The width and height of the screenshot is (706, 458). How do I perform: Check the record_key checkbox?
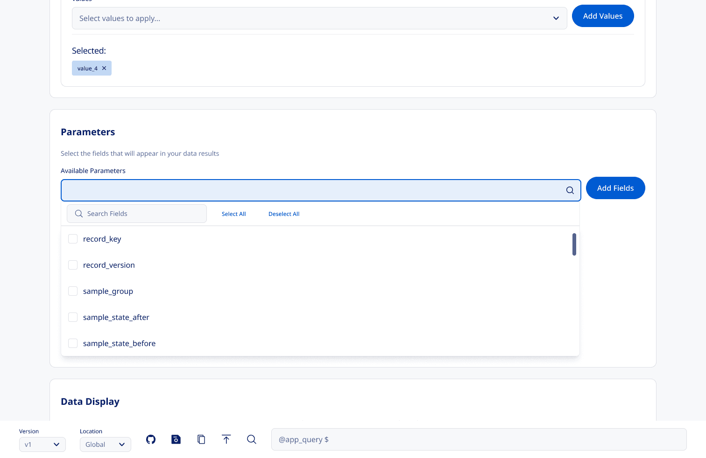pos(73,239)
